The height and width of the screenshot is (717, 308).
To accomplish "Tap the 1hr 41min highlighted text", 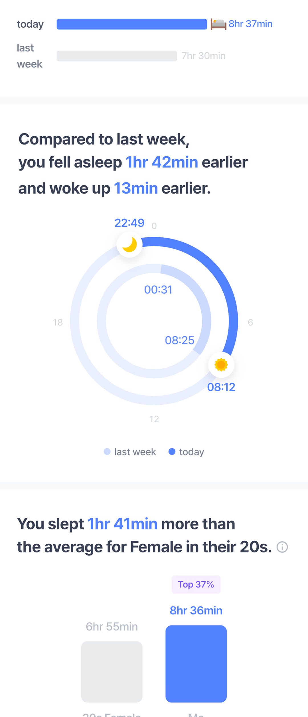I will tap(122, 524).
